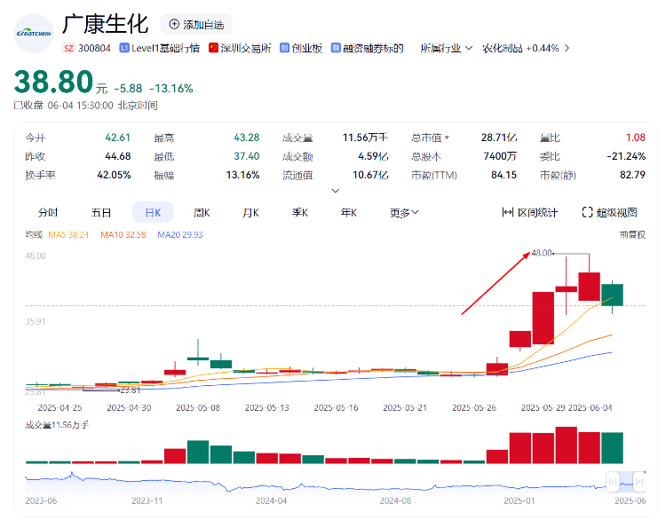Click 量比 value 1.08

pyautogui.click(x=636, y=138)
